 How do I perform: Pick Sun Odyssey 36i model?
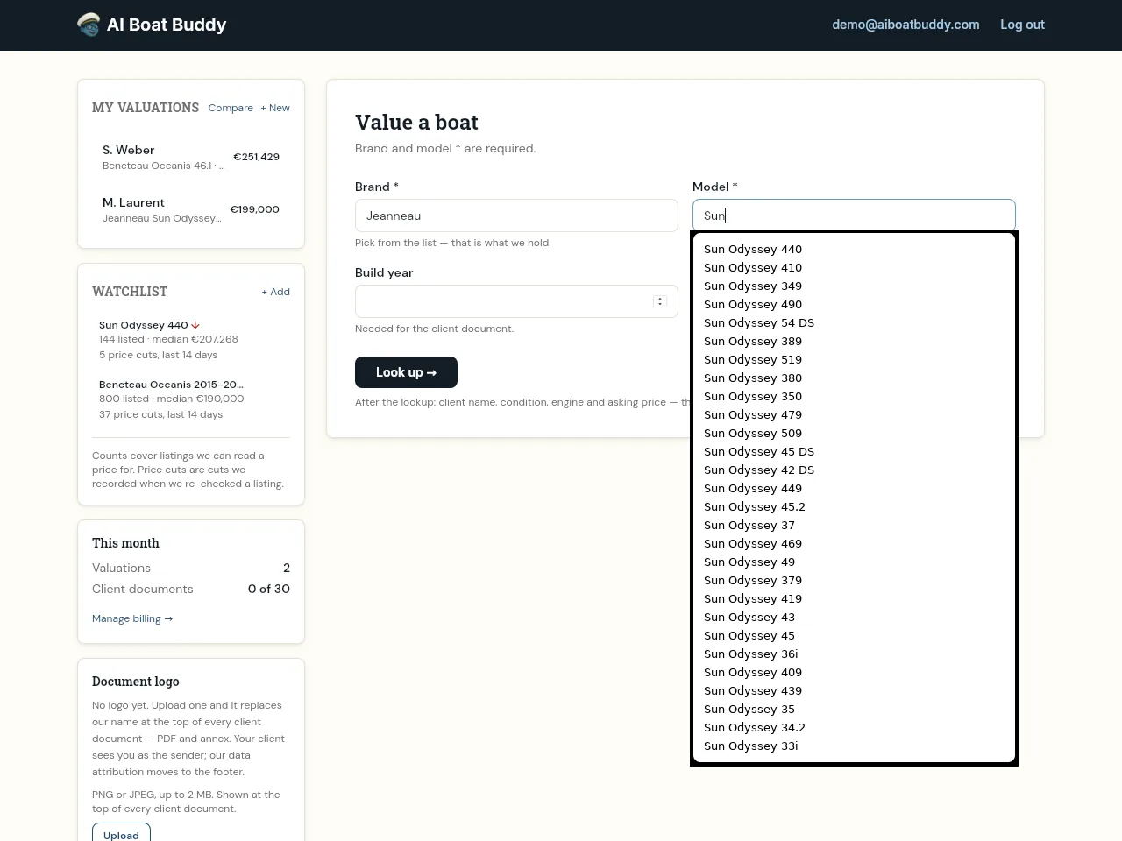tap(854, 654)
